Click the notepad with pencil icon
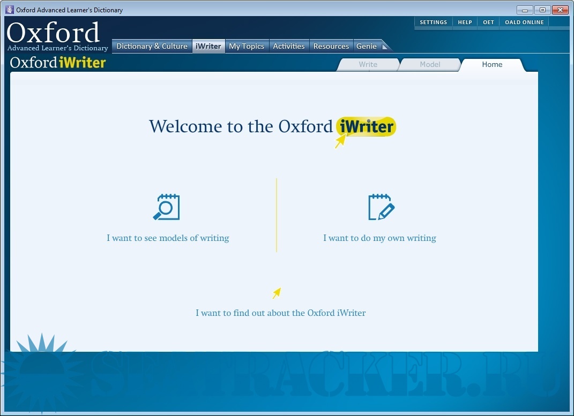Viewport: 574px width, 416px height. pos(381,207)
